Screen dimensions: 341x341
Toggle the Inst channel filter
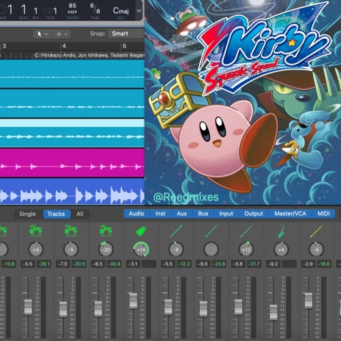tap(160, 213)
